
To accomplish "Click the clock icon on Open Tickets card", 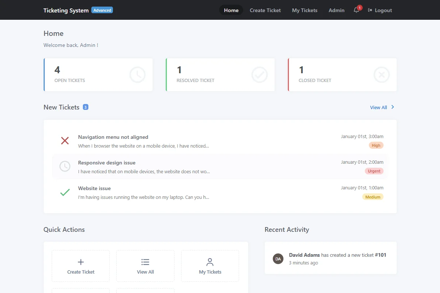I will 137,75.
